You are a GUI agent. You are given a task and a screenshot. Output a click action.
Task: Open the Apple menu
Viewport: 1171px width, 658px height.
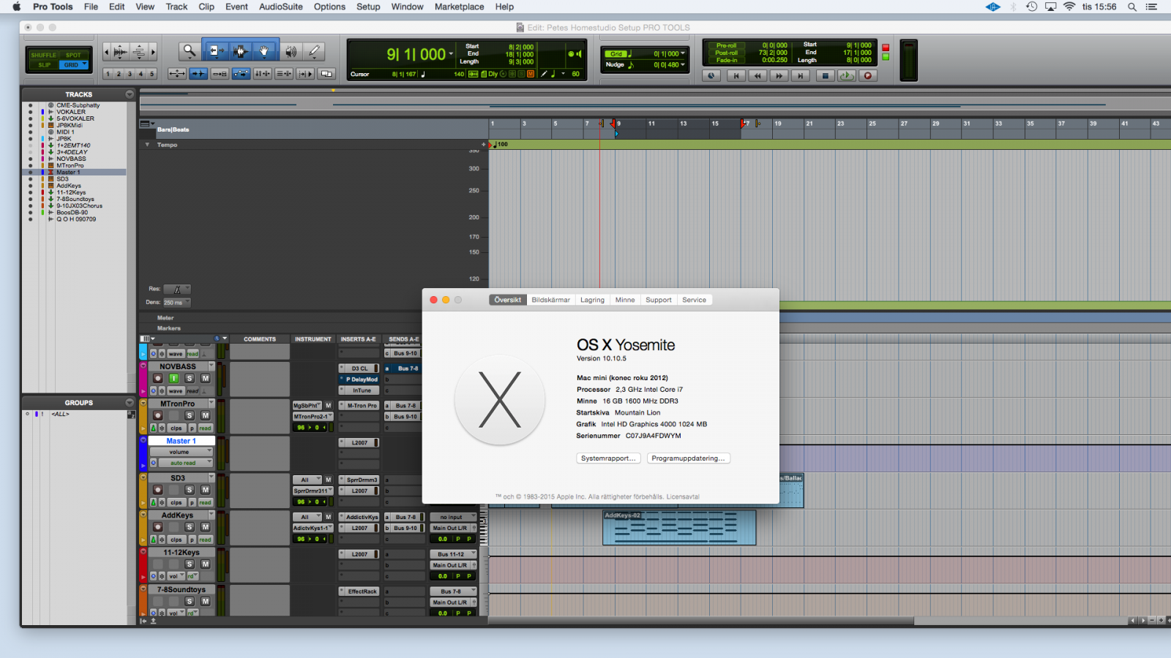16,7
